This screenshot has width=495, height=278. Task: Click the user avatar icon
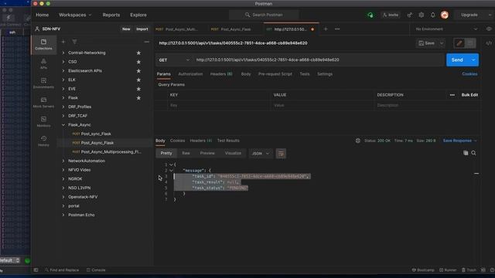(445, 15)
